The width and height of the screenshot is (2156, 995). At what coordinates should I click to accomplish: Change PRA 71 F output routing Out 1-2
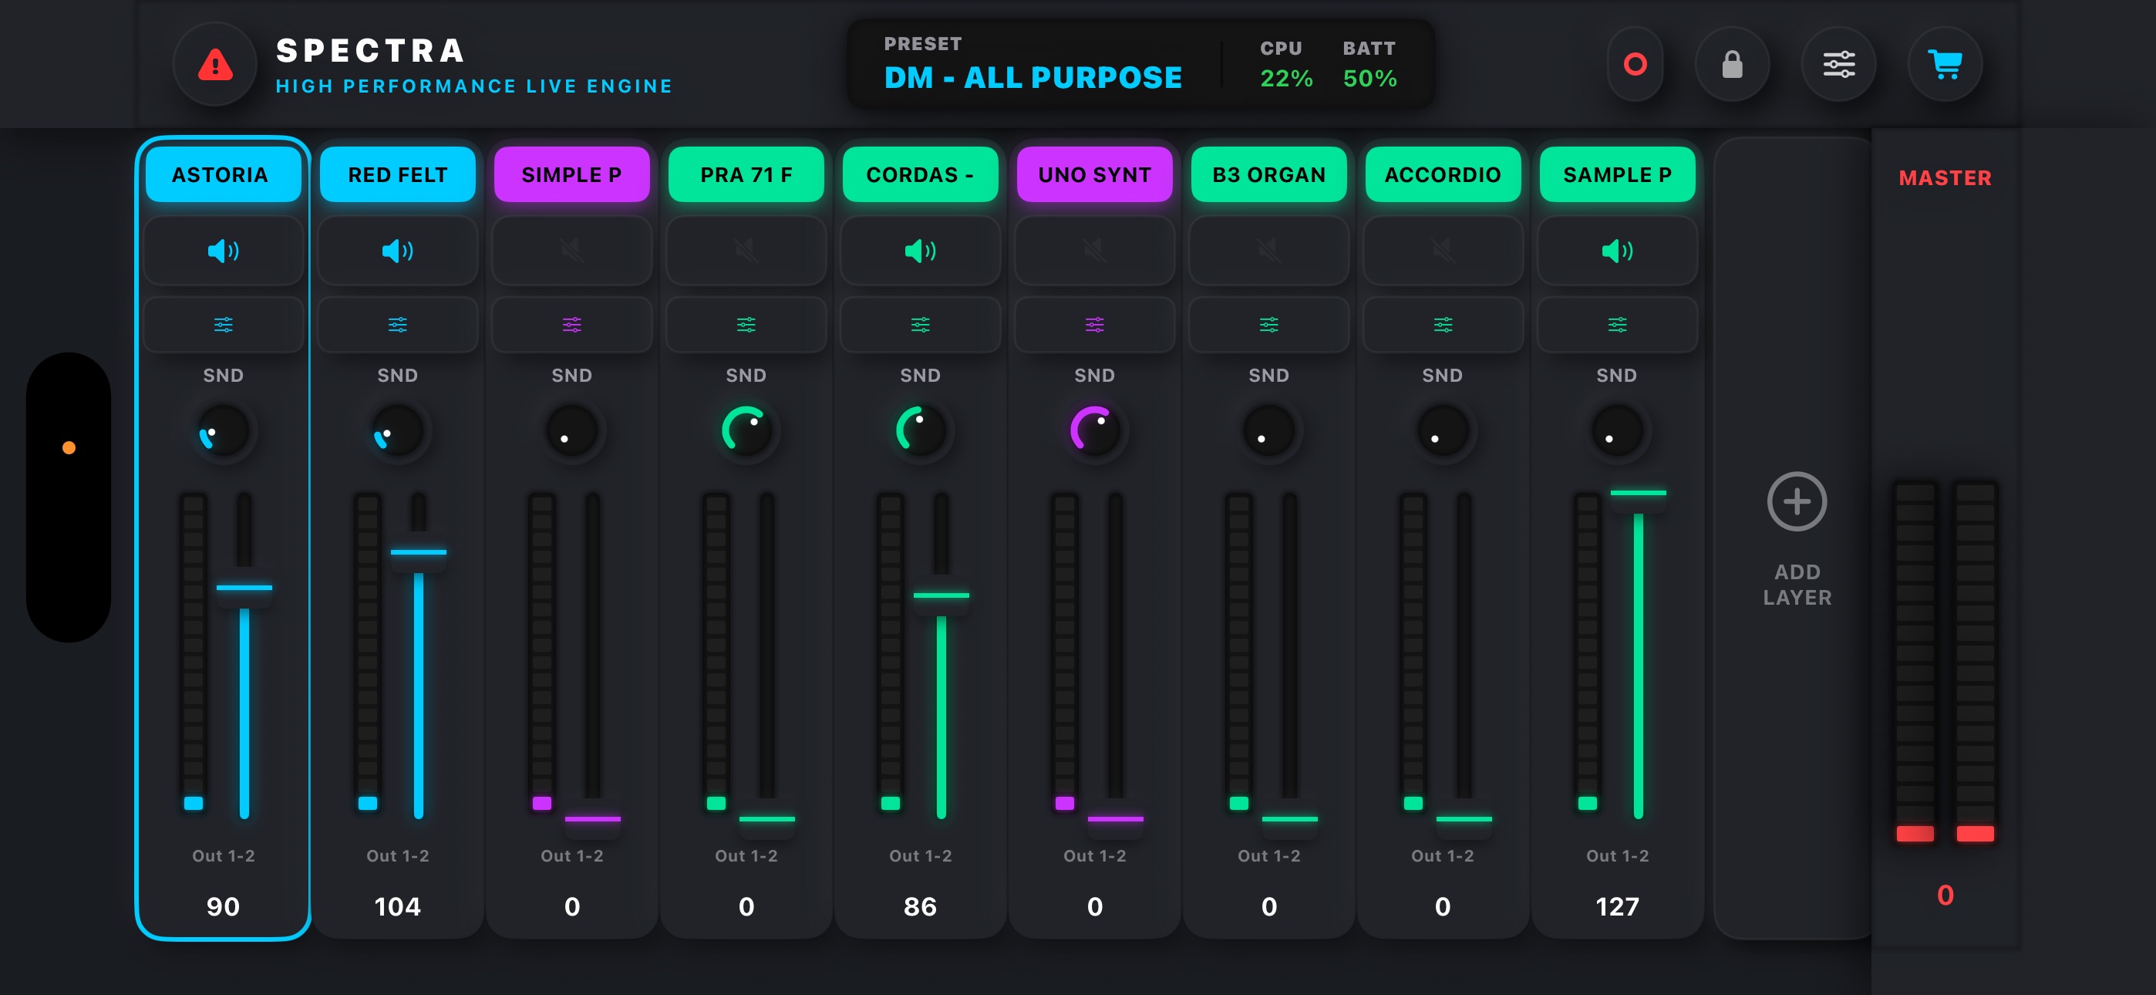click(746, 856)
